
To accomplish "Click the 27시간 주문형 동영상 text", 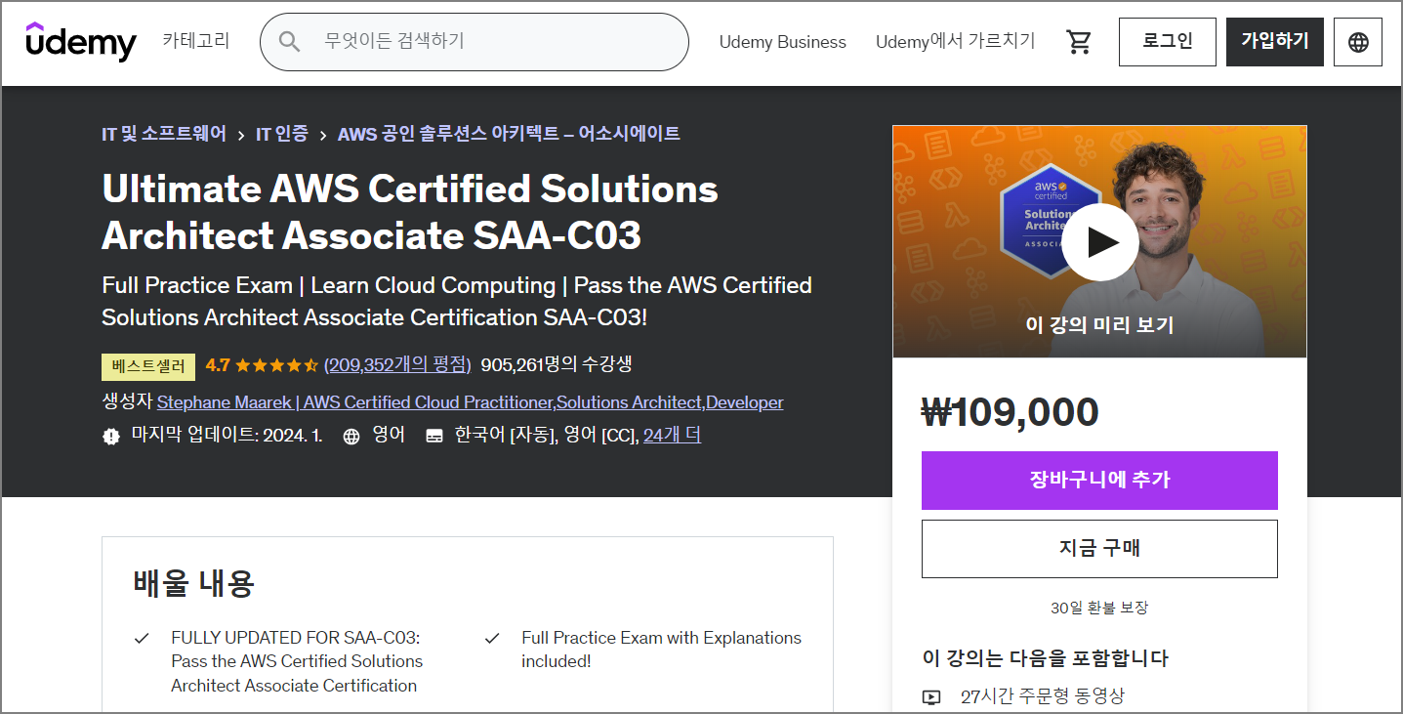I will 1043,696.
